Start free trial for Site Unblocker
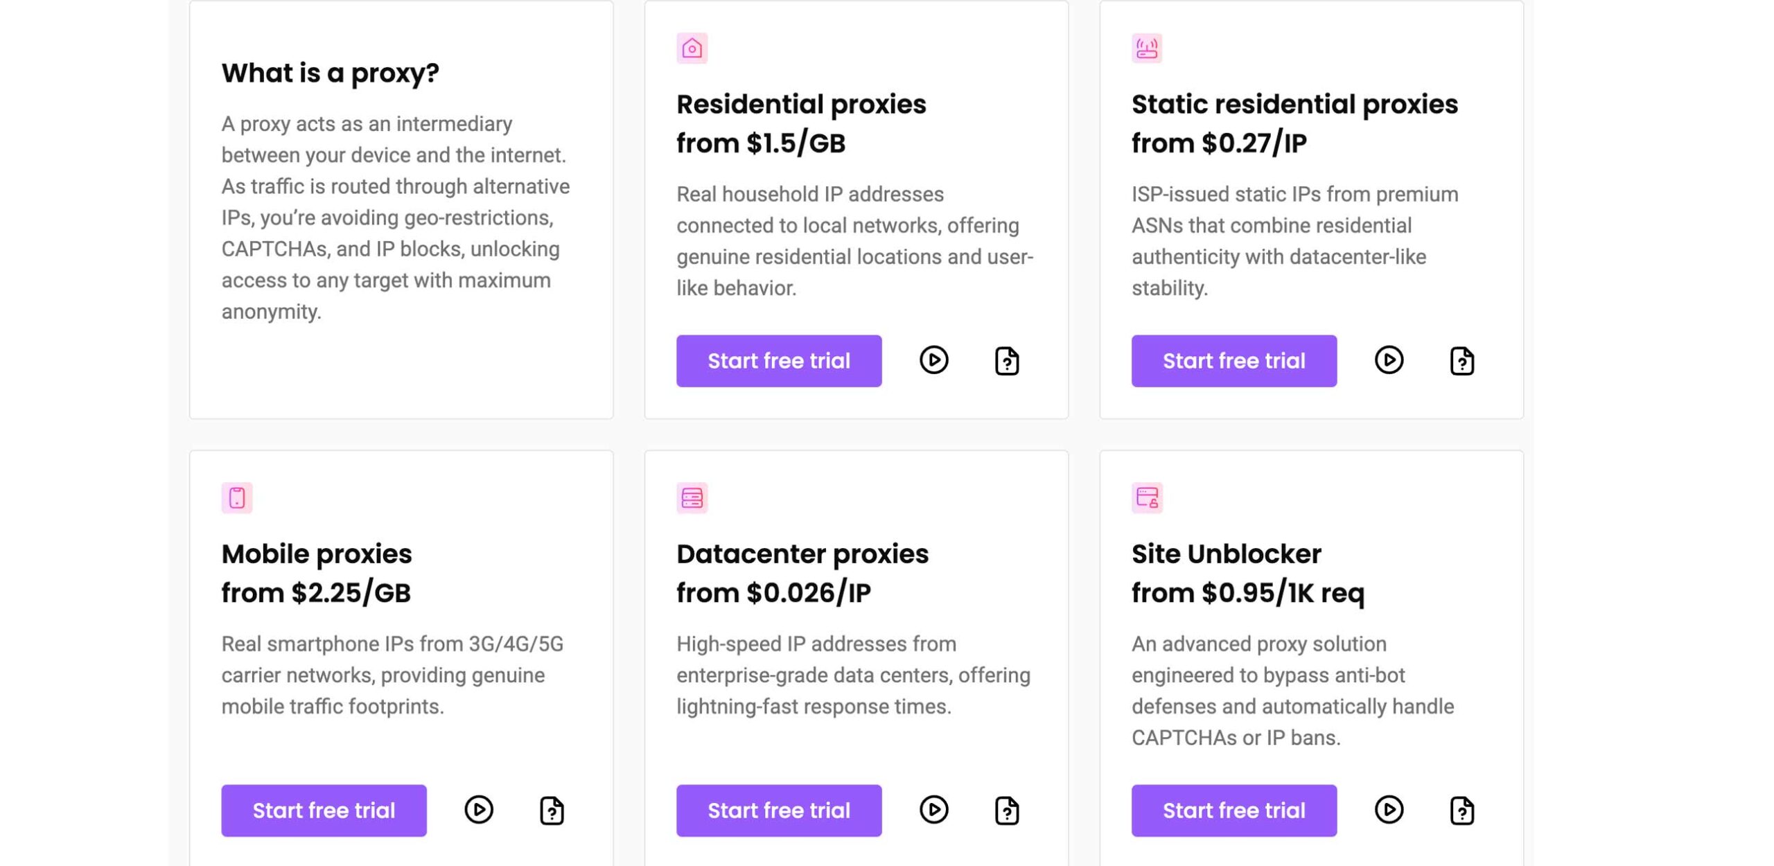Screen dimensions: 1774x866 coord(1233,811)
